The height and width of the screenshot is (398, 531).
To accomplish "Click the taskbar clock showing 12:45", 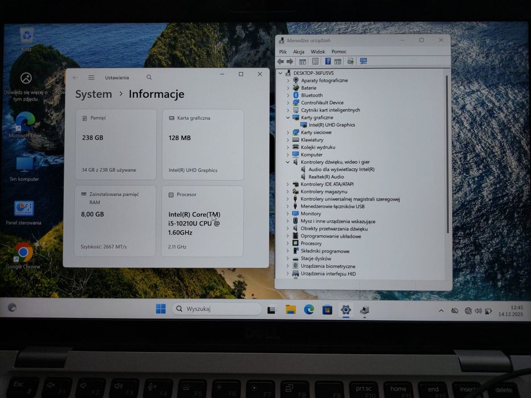I will 511,310.
